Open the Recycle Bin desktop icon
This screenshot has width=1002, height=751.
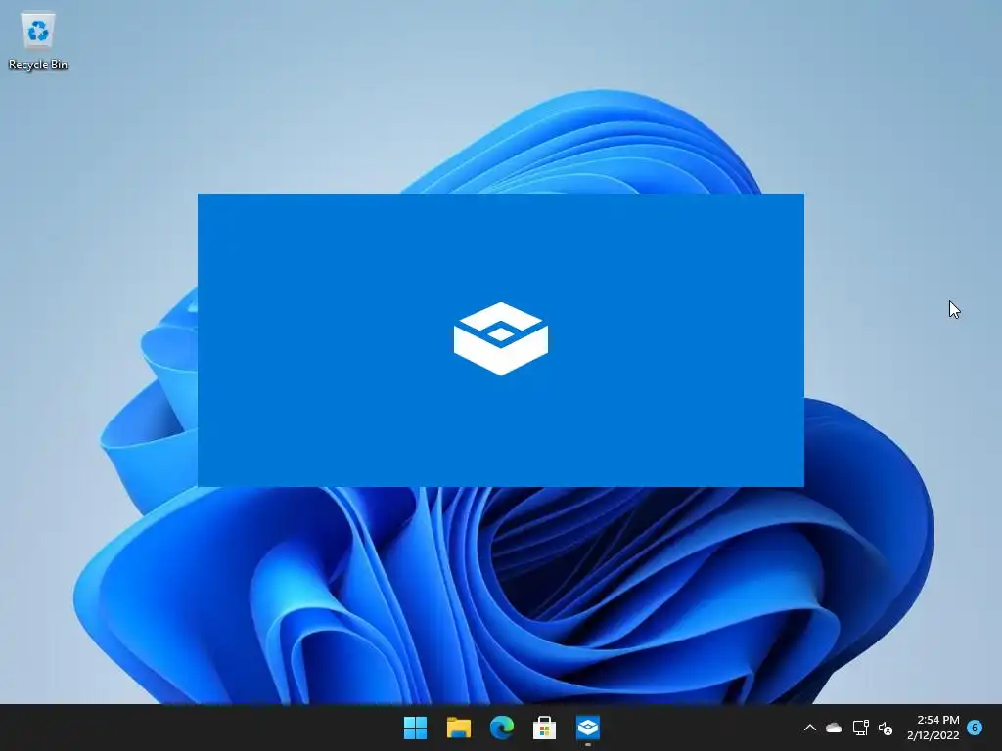[x=38, y=41]
